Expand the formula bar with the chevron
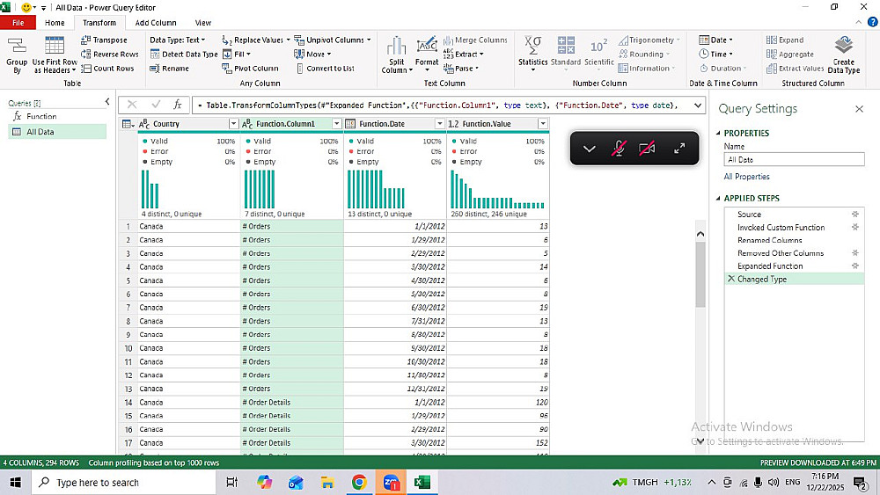 point(698,105)
